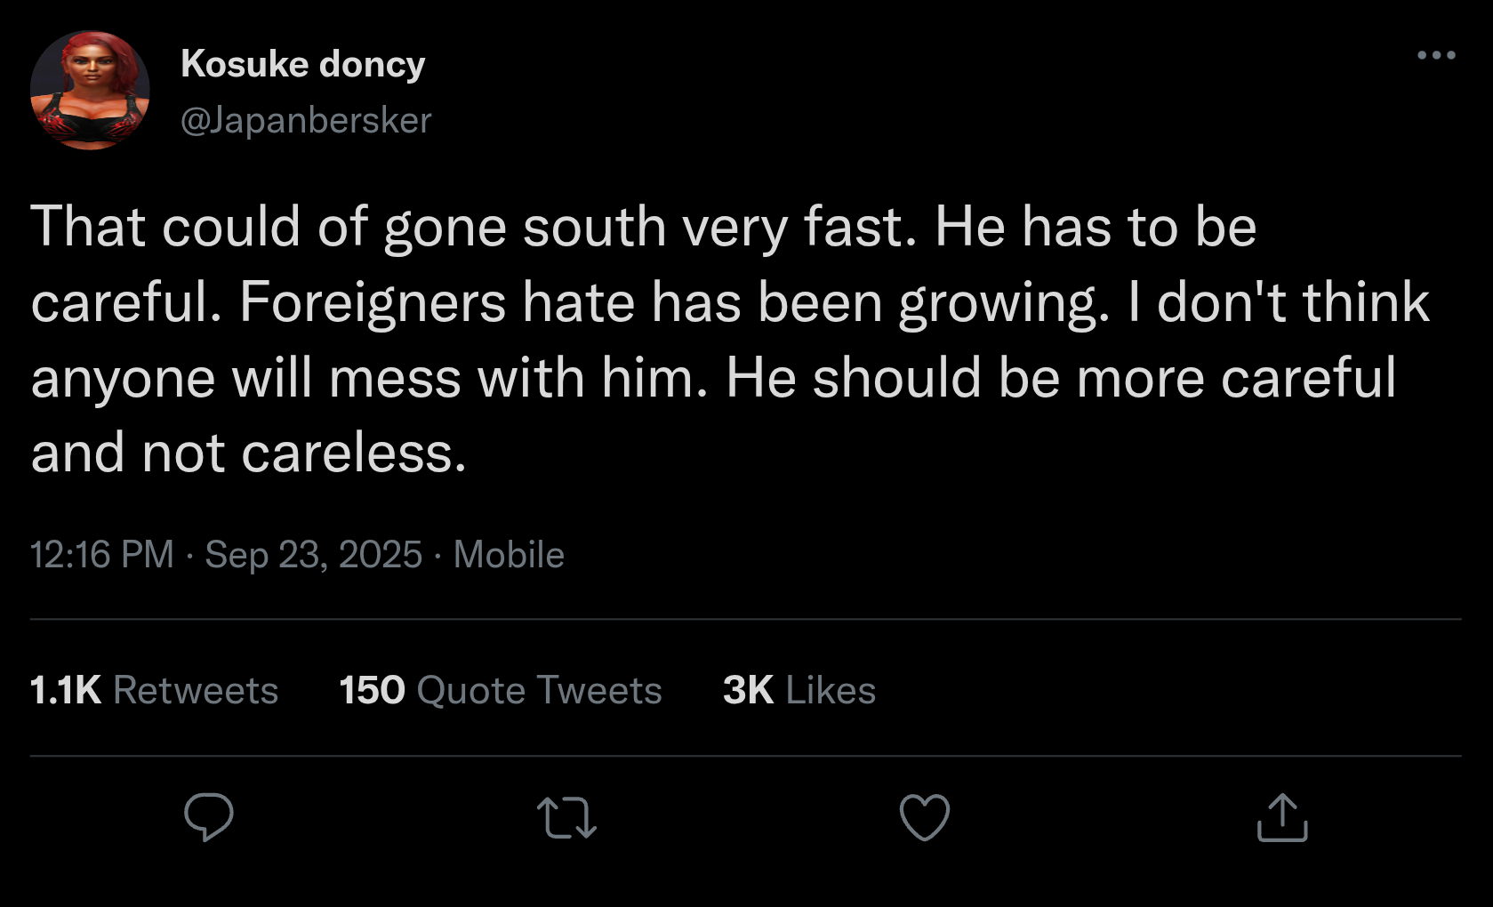
Task: Click the Kosuke doncy display name
Action: pos(302,64)
